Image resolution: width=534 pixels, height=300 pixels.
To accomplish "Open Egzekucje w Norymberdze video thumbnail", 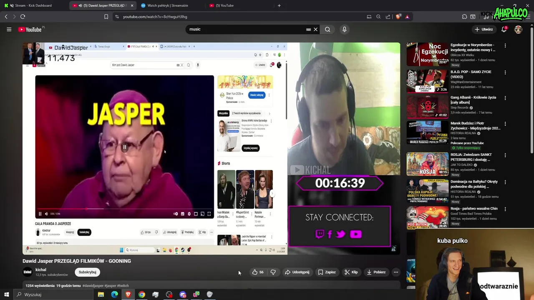I will tap(428, 54).
